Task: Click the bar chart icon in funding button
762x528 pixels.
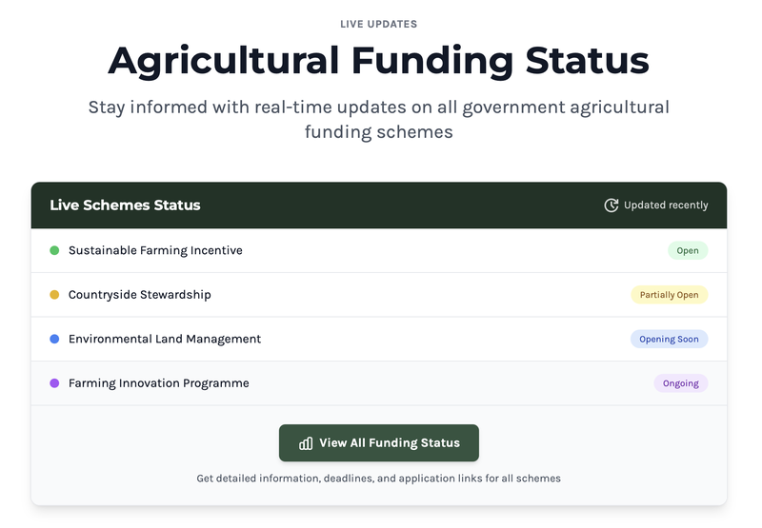Action: coord(306,443)
